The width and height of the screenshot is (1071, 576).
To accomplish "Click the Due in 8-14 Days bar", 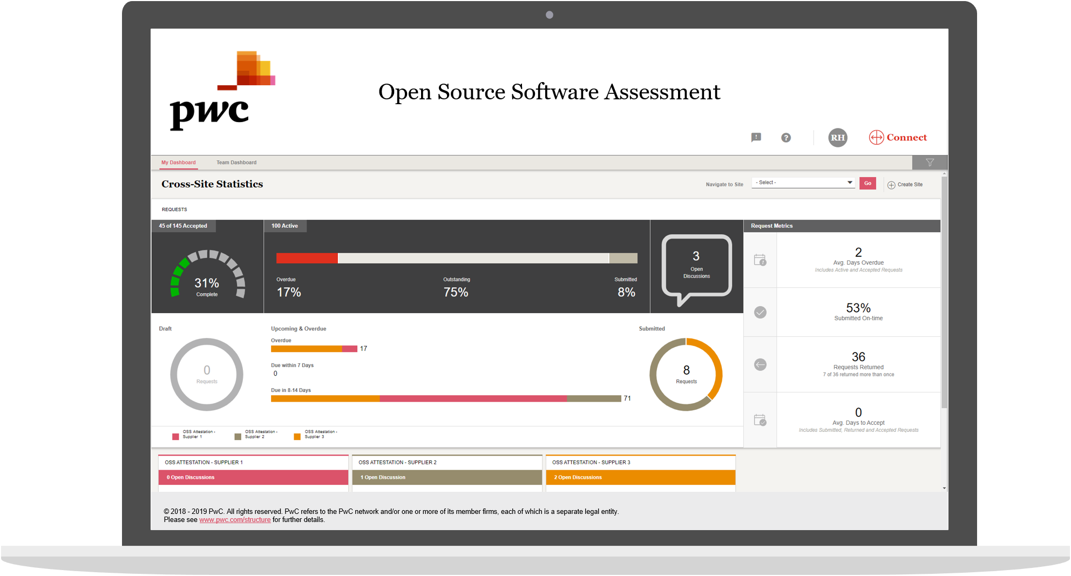I will tap(446, 398).
